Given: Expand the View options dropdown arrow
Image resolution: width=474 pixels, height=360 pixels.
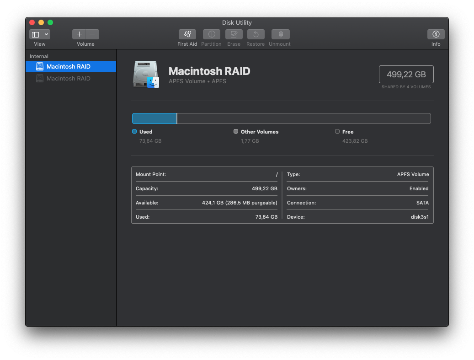Looking at the screenshot, I should click(46, 34).
